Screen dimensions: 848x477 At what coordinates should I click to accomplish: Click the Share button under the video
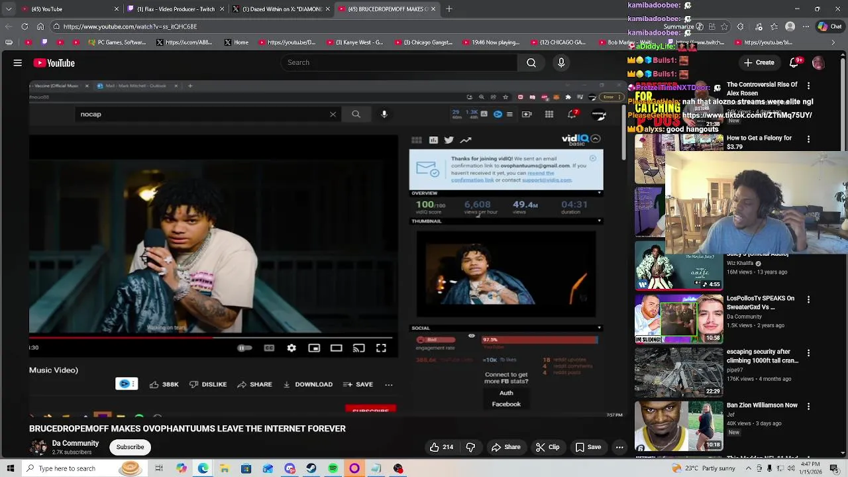click(x=505, y=447)
